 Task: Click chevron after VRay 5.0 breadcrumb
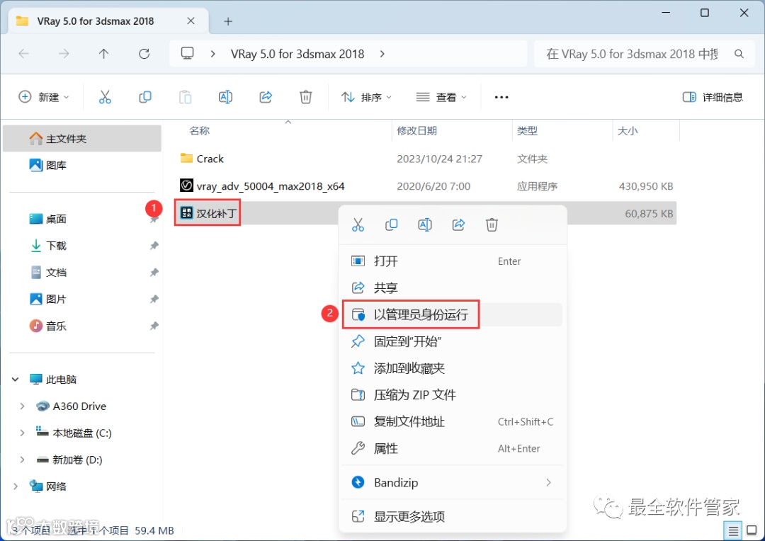[382, 54]
